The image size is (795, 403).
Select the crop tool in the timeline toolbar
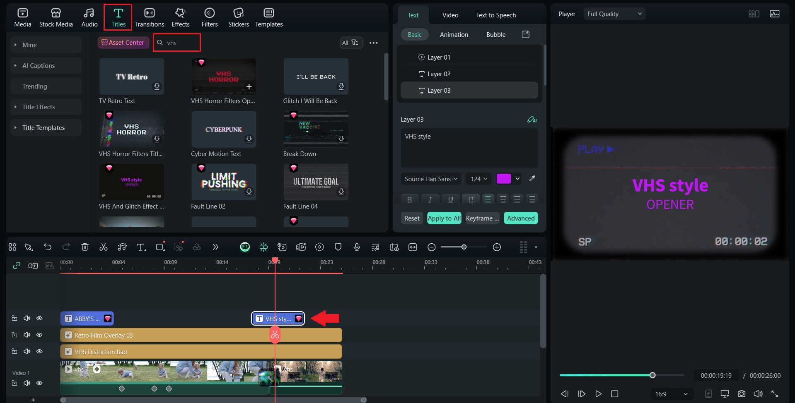(160, 247)
